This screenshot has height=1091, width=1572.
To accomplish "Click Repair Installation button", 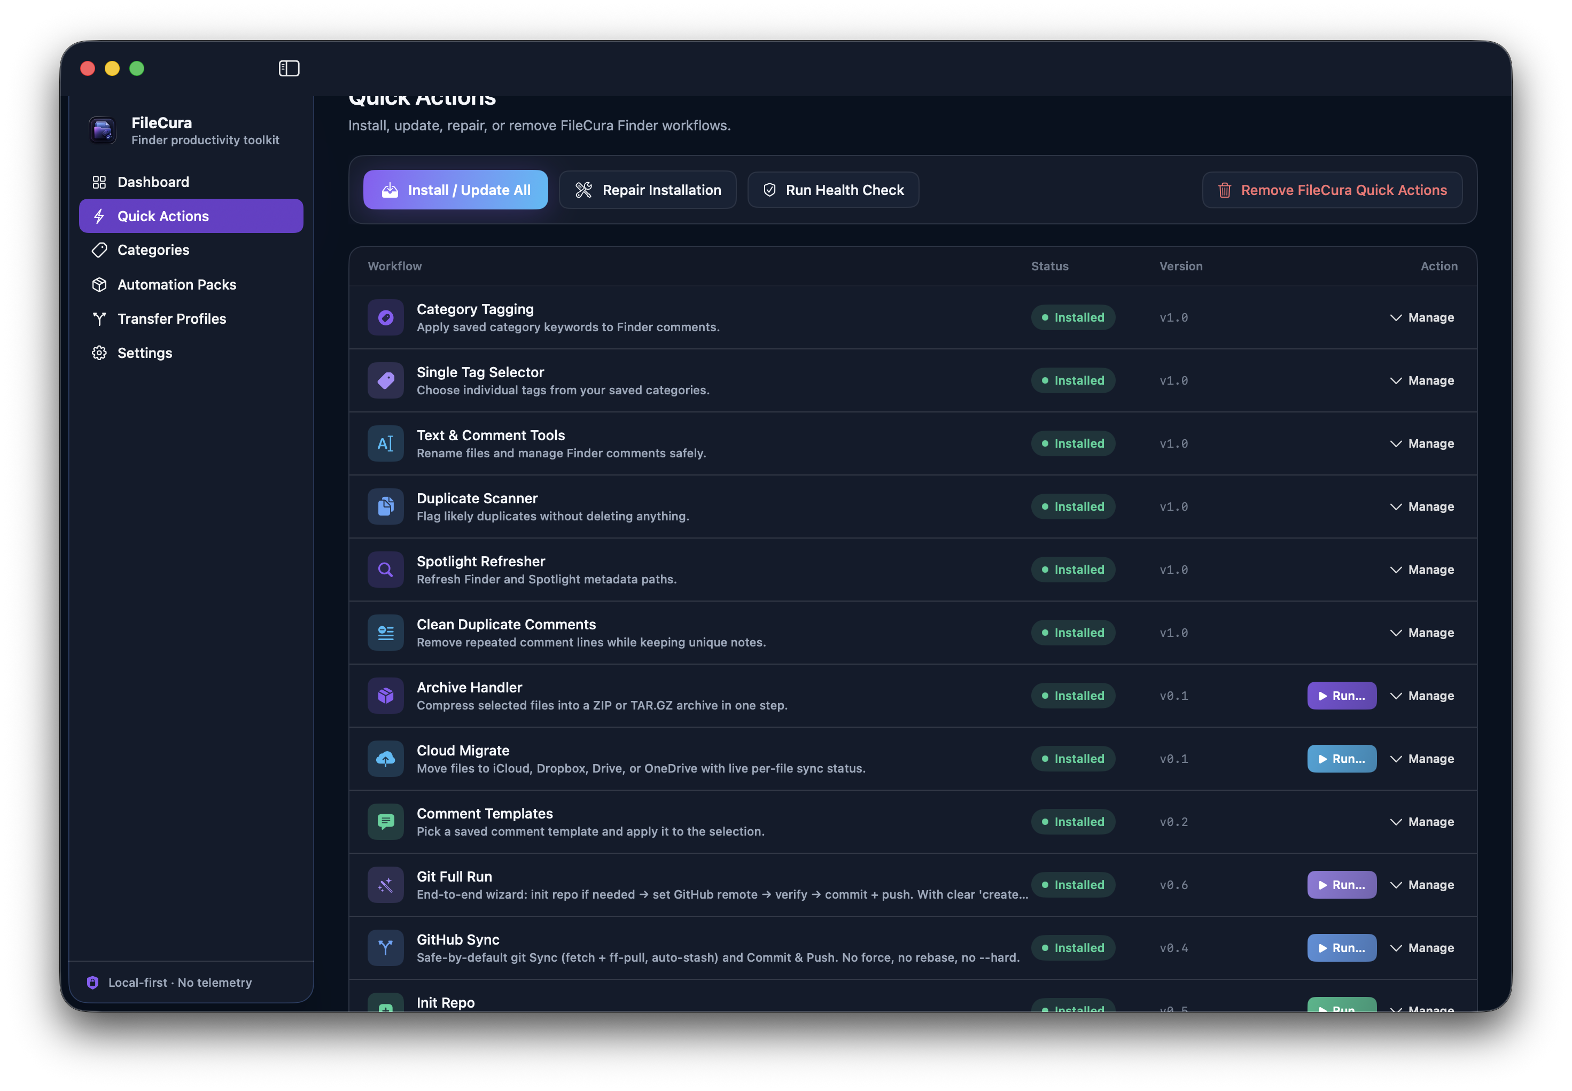I will [x=647, y=190].
